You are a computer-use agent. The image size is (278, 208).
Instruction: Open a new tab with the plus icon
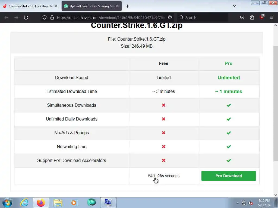click(128, 6)
